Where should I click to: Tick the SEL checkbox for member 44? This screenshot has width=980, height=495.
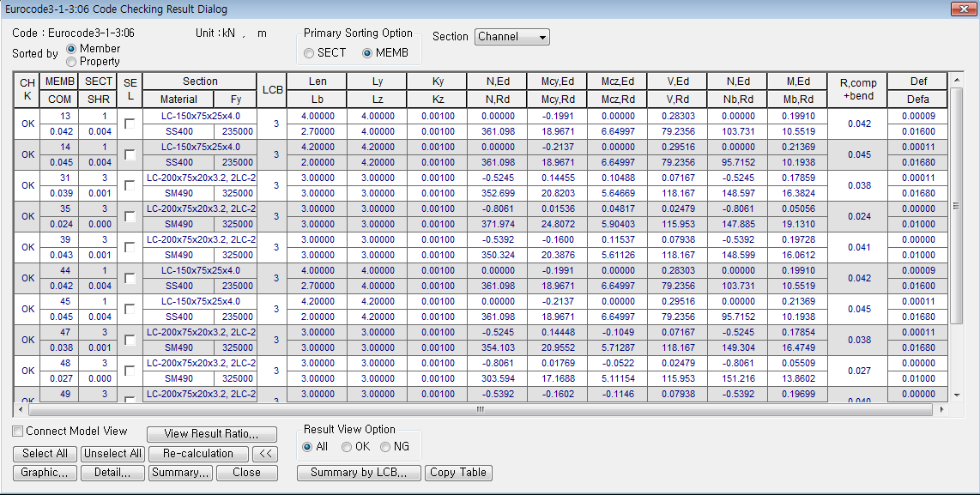pos(130,278)
